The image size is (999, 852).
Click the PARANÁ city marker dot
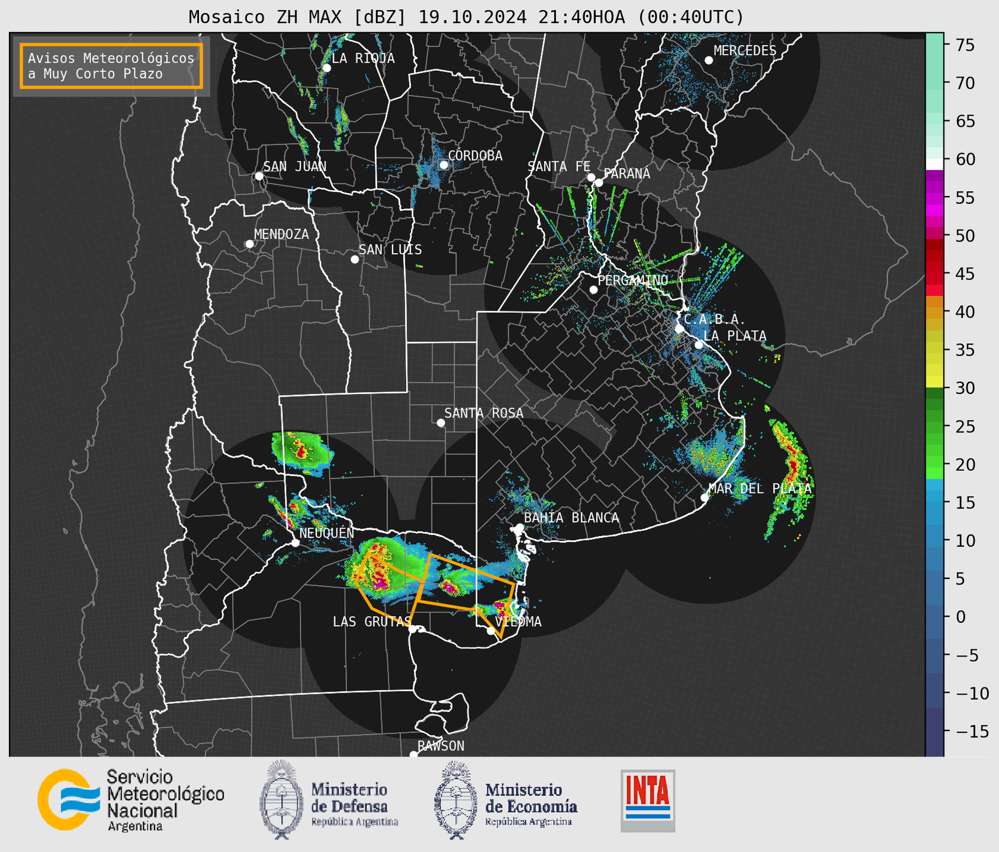click(599, 182)
